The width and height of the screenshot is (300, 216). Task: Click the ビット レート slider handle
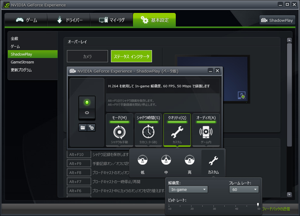(x=258, y=205)
